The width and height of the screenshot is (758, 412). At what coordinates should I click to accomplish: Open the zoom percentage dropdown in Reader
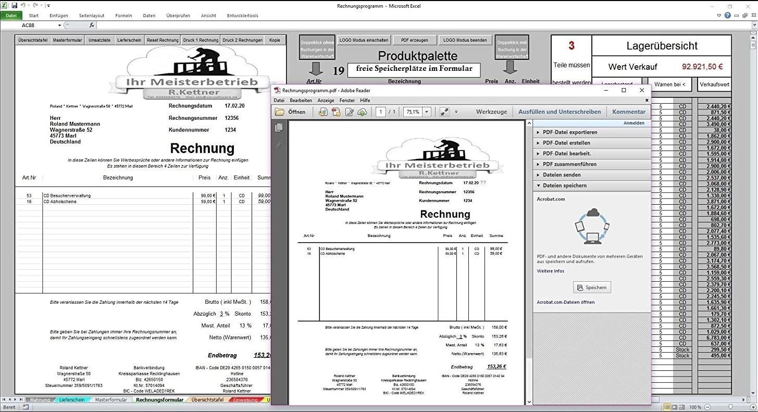coord(427,112)
